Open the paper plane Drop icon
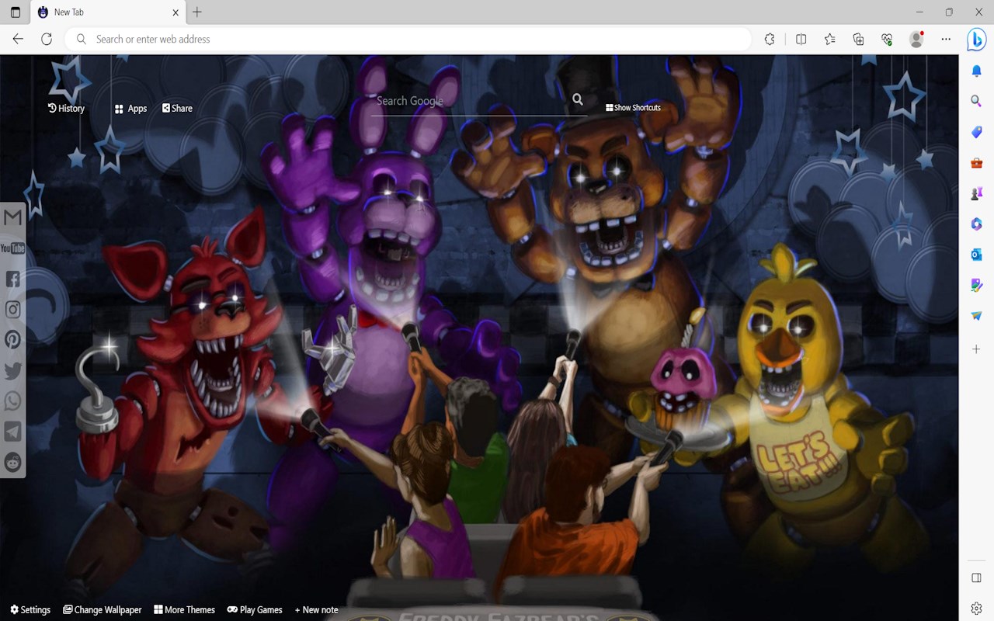 coord(977,315)
